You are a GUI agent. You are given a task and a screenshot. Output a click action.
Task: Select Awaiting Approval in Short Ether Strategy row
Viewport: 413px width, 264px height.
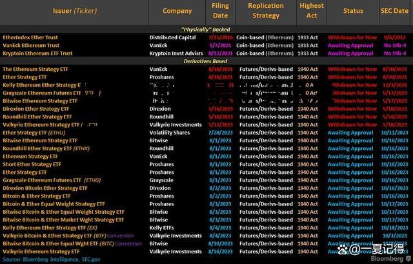[x=350, y=164]
